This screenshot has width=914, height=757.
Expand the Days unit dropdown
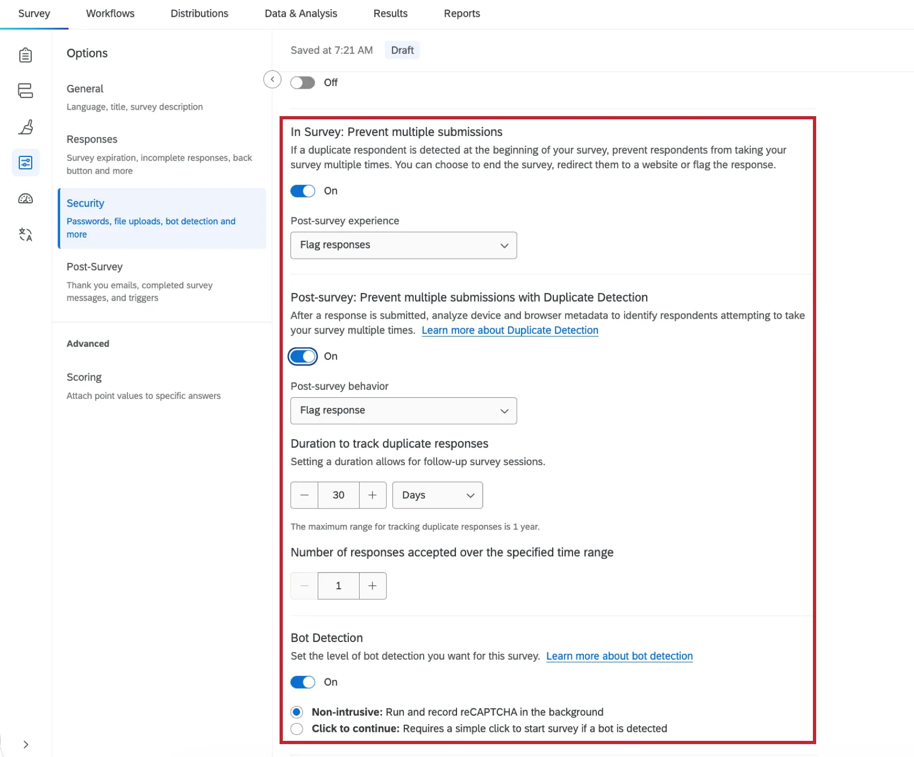438,495
